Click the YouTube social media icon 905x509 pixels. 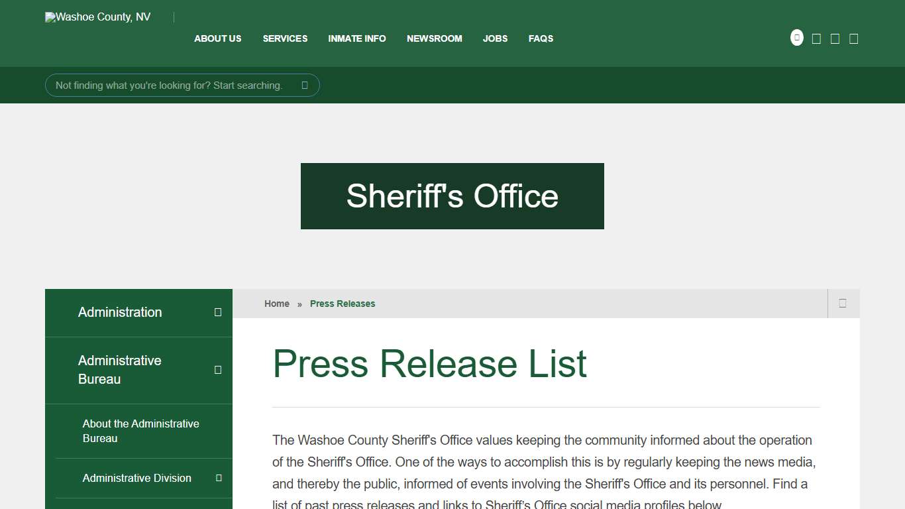pos(854,38)
